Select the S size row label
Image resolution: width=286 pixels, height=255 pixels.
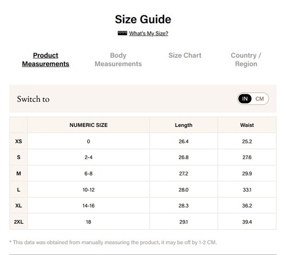18,157
